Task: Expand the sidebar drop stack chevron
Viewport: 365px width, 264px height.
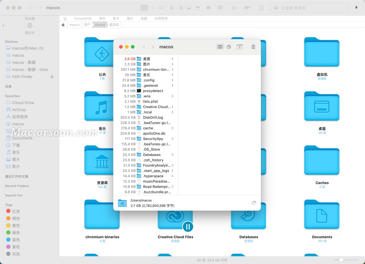Action: point(3,25)
